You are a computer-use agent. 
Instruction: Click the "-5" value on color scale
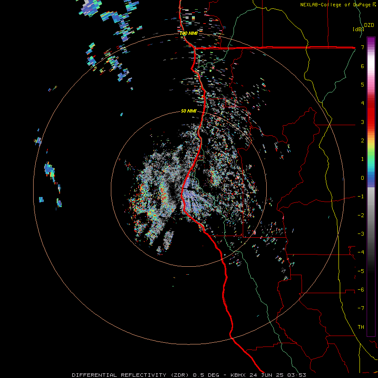[x=361, y=271]
